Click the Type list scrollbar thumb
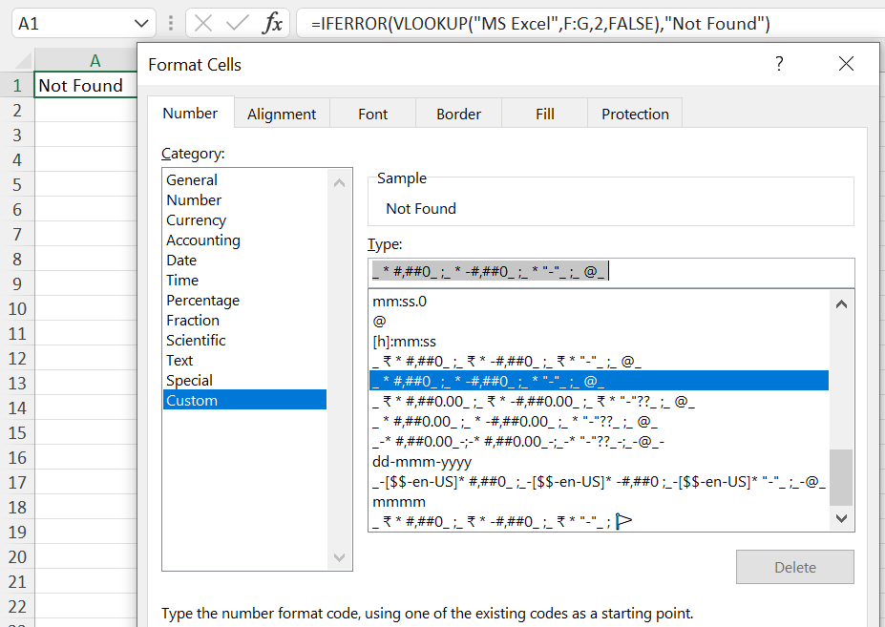This screenshot has height=627, width=885. (x=841, y=477)
